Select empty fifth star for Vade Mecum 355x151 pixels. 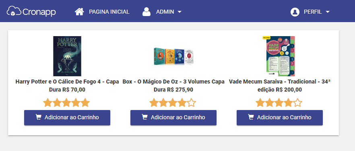[298, 103]
